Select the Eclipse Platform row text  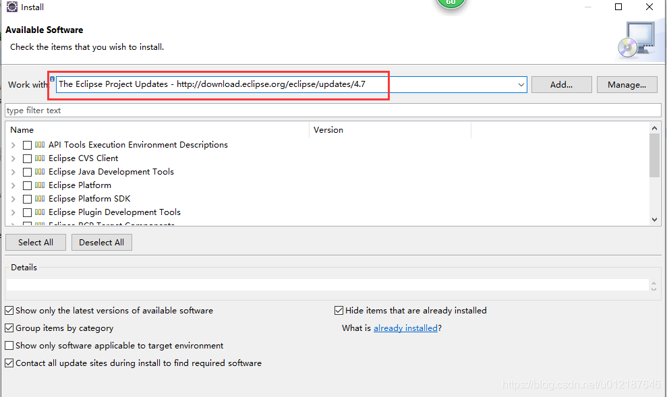tap(80, 185)
